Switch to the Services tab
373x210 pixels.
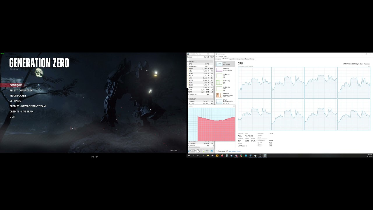click(252, 59)
